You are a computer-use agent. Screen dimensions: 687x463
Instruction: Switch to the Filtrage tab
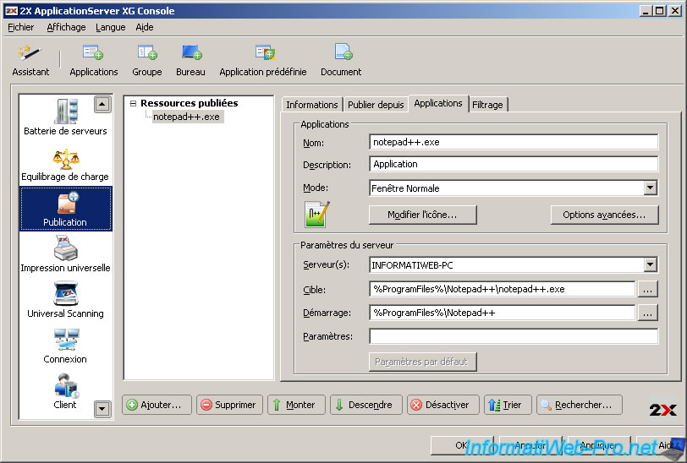tap(487, 105)
